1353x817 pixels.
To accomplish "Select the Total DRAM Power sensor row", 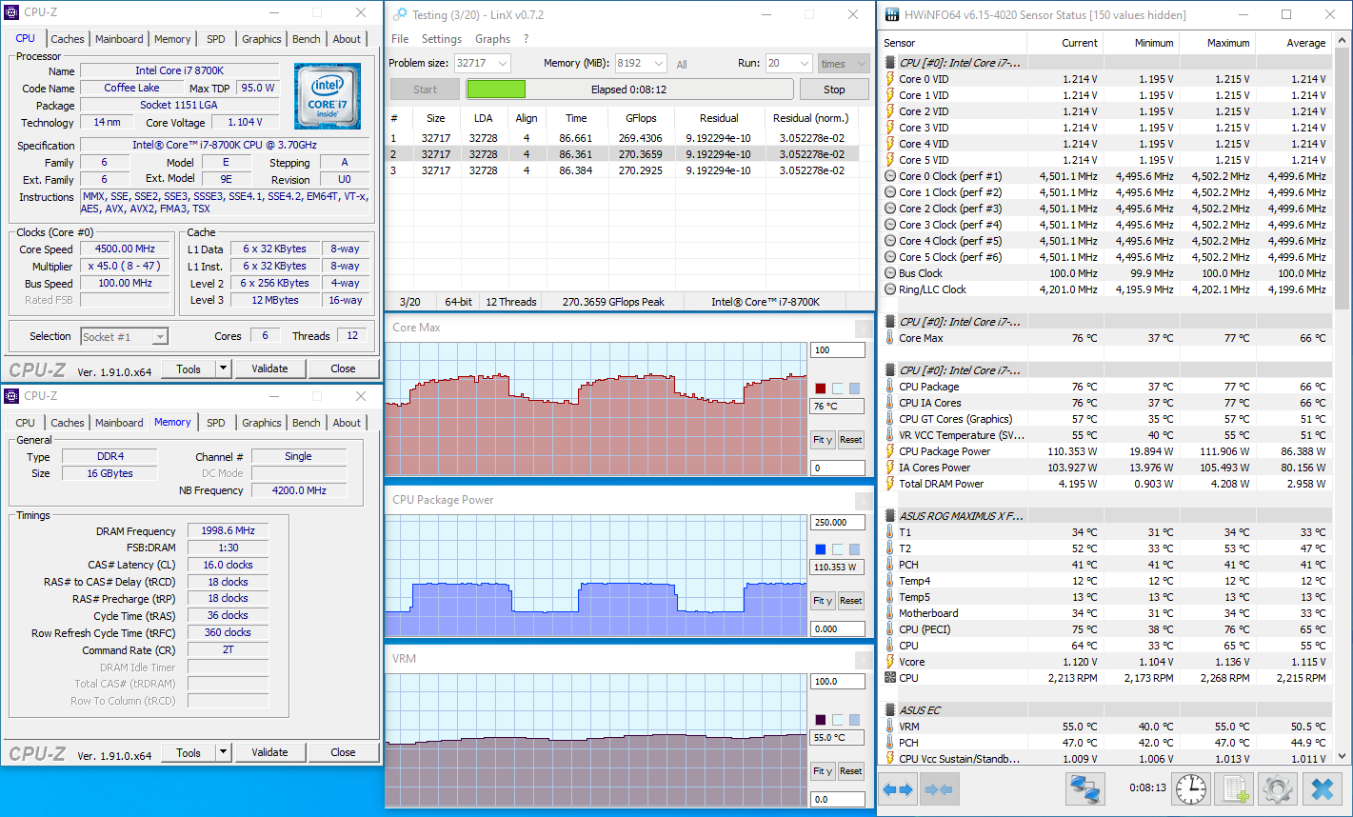I will click(1104, 484).
